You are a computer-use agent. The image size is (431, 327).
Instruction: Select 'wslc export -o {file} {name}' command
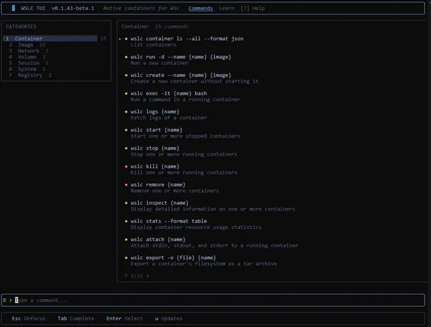[x=173, y=257]
